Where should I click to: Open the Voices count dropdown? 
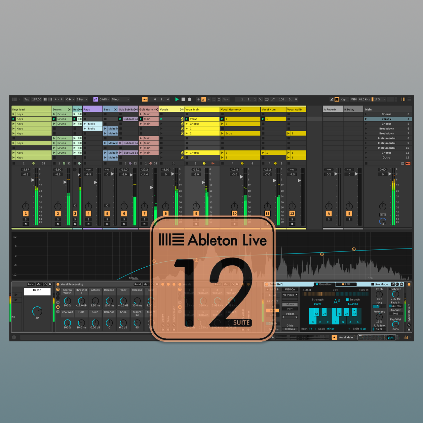[x=290, y=317]
